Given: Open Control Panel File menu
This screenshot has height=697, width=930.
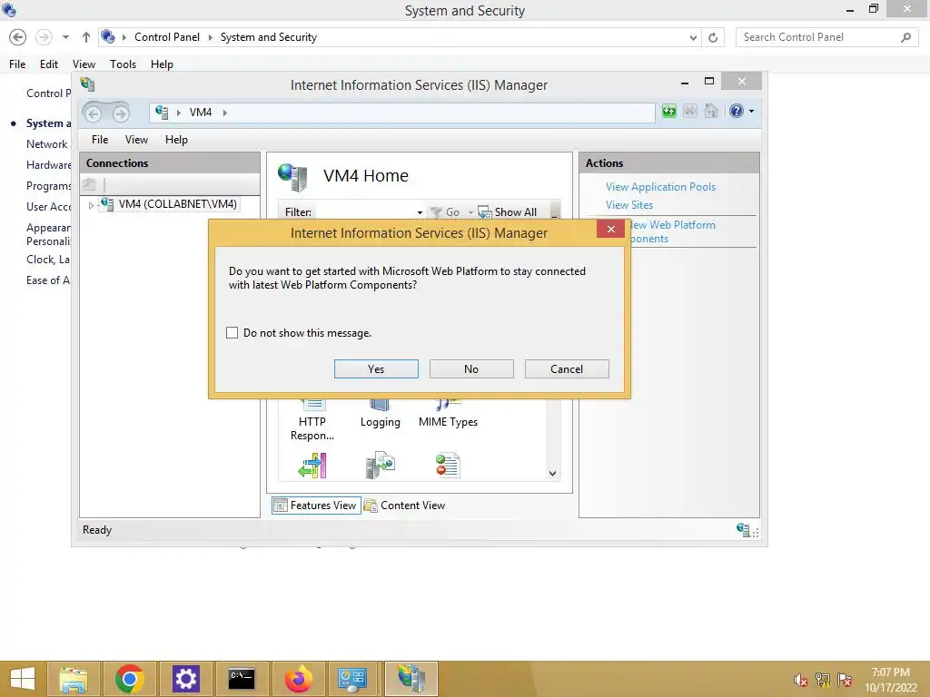Looking at the screenshot, I should click(x=17, y=64).
